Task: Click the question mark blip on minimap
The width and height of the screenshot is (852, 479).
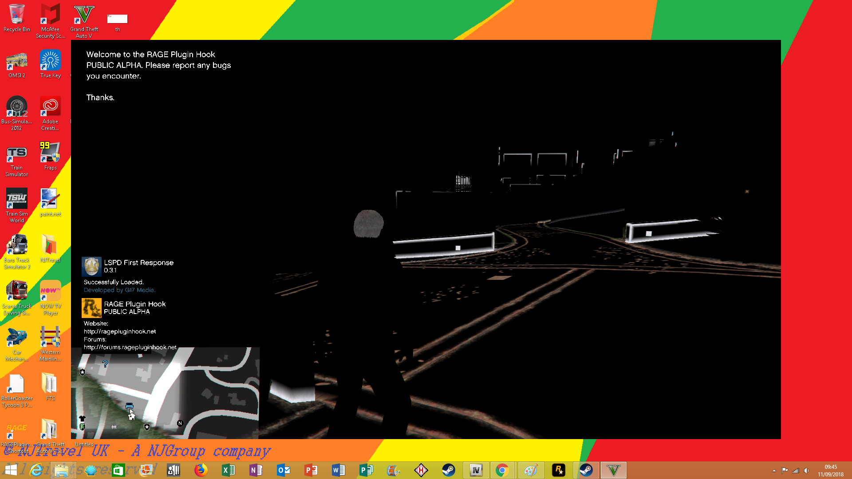Action: point(105,364)
